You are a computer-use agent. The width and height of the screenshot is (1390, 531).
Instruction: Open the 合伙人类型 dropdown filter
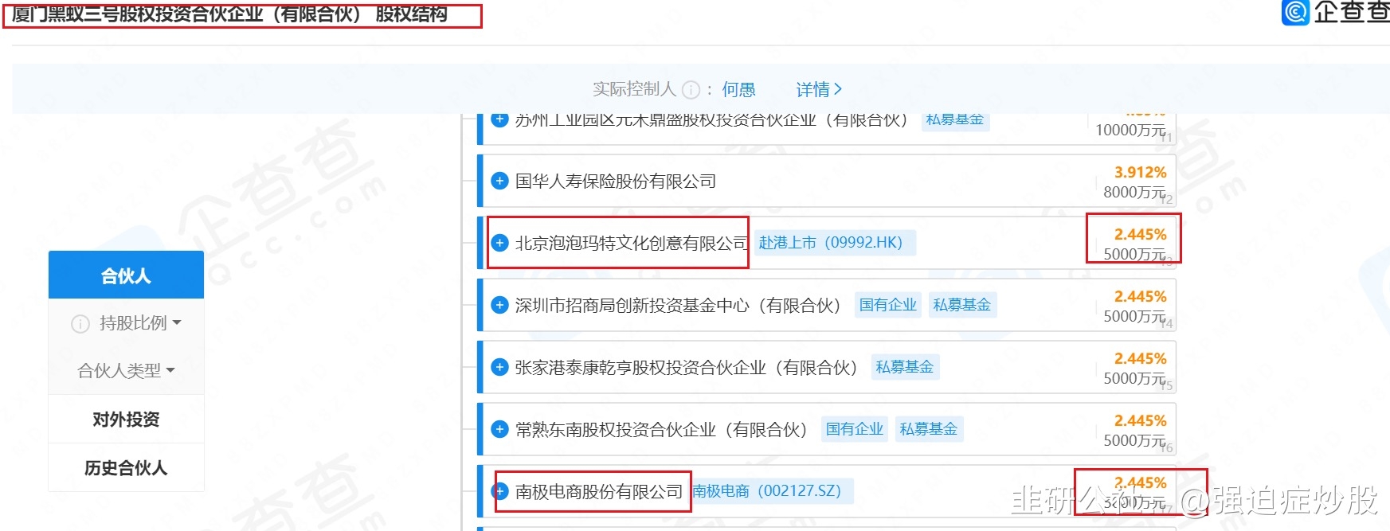[x=126, y=370]
